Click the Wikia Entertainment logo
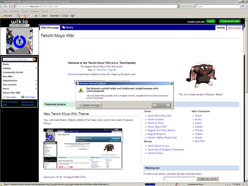This screenshot has height=186, width=248. point(19,23)
